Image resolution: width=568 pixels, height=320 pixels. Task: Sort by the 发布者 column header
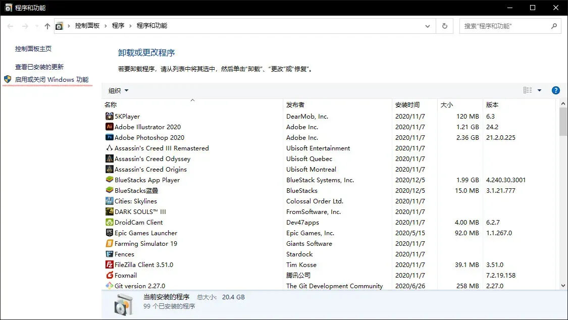tap(337, 104)
